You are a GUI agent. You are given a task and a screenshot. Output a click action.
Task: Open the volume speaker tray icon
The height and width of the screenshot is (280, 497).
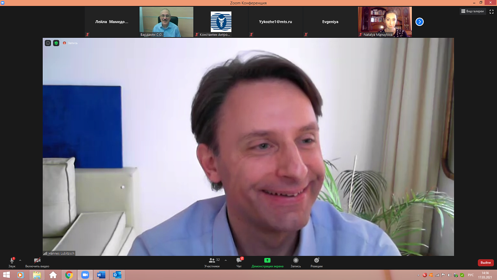[x=450, y=275]
